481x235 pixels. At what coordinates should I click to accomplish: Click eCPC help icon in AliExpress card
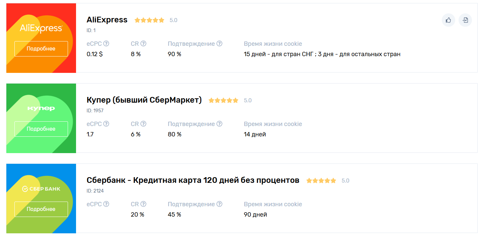[106, 43]
